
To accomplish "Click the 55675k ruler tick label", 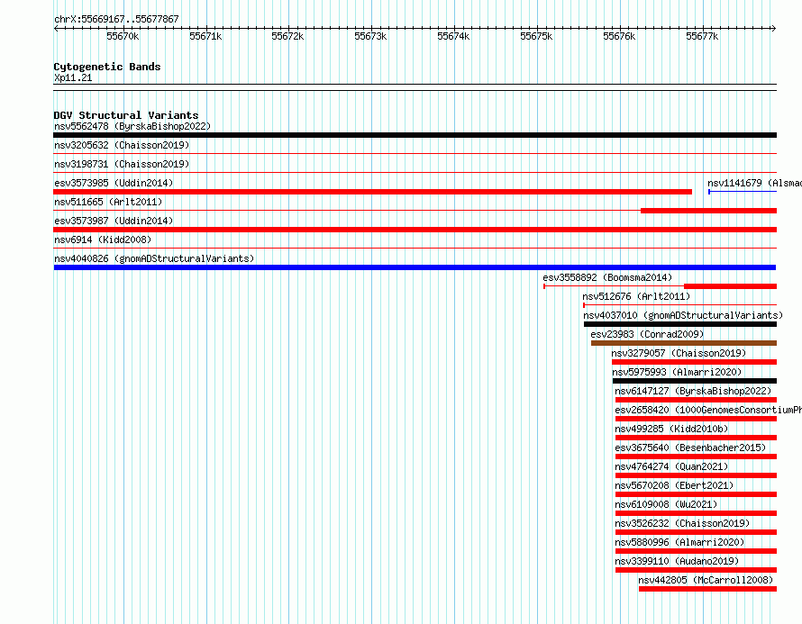I will [x=536, y=36].
